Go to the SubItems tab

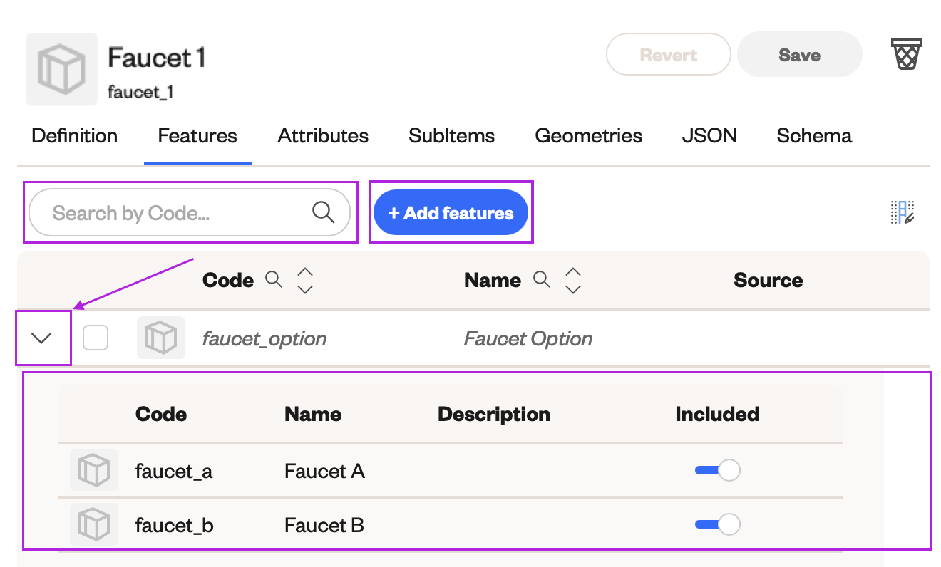click(x=452, y=136)
